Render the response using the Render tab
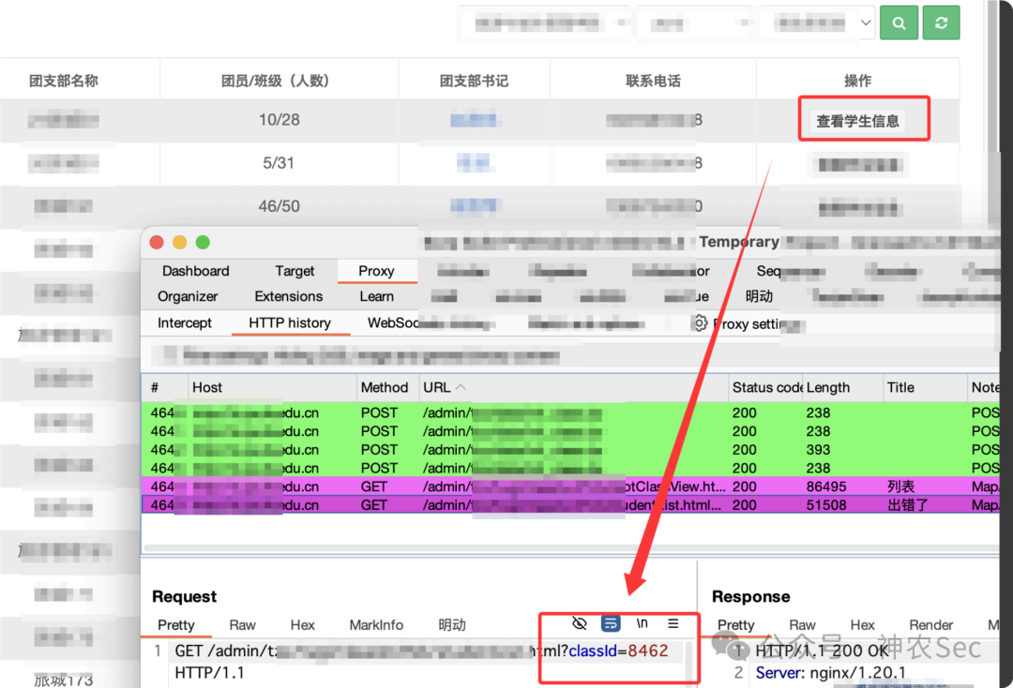The image size is (1013, 688). click(930, 624)
